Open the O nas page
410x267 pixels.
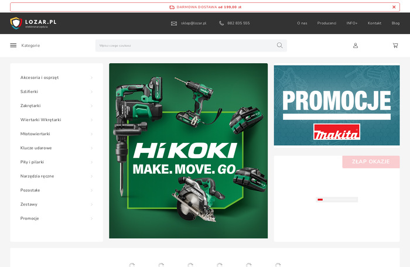(x=302, y=23)
